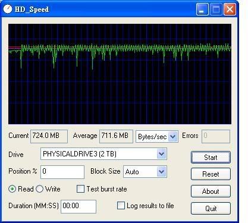Screen dimensions: 248x223
Task: Open the PHYSICALDRIVE3 drive dropdown
Action: click(161, 154)
